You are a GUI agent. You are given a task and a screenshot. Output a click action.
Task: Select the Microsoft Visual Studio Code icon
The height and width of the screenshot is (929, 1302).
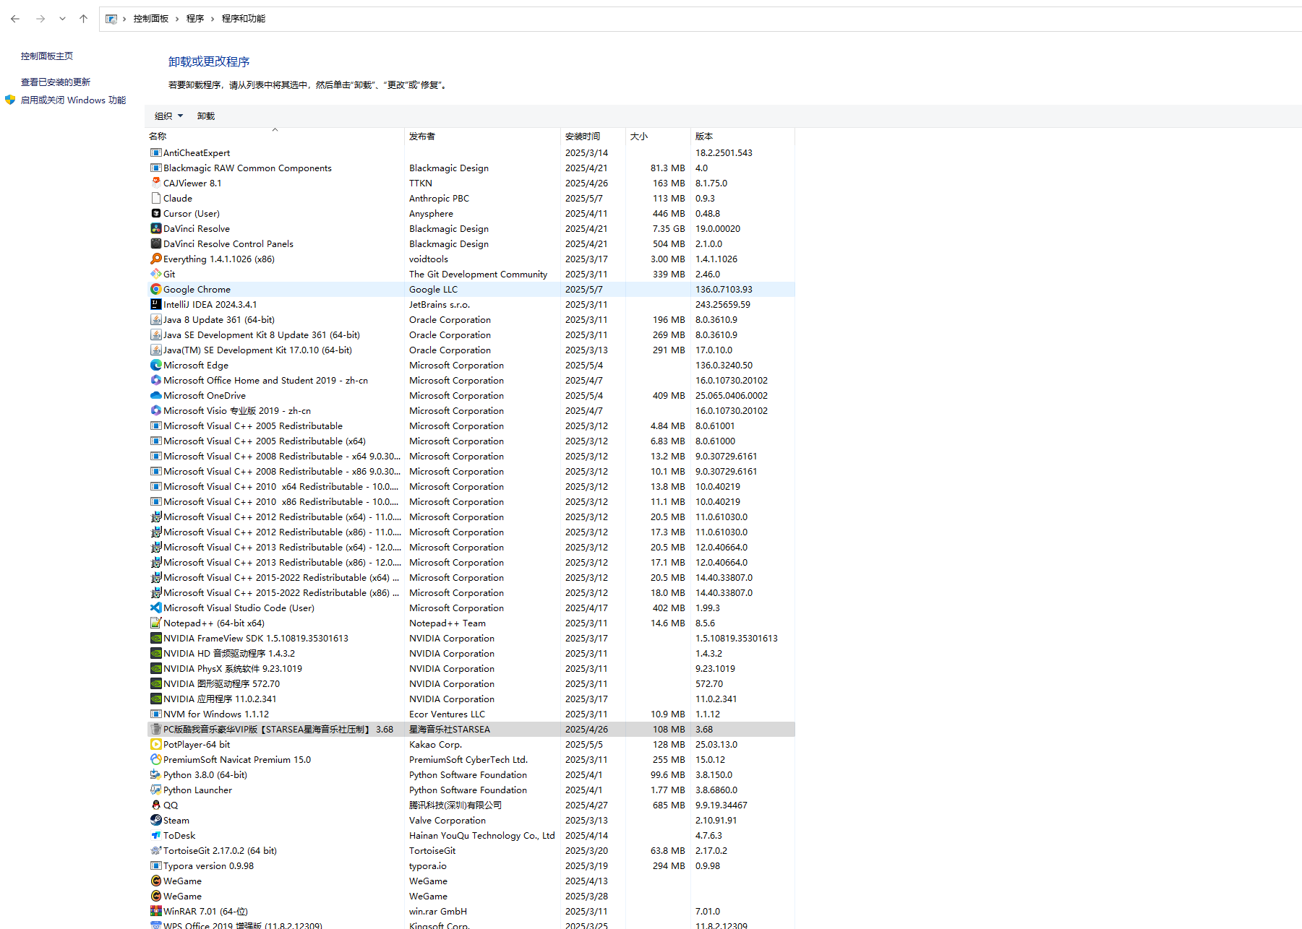[155, 608]
